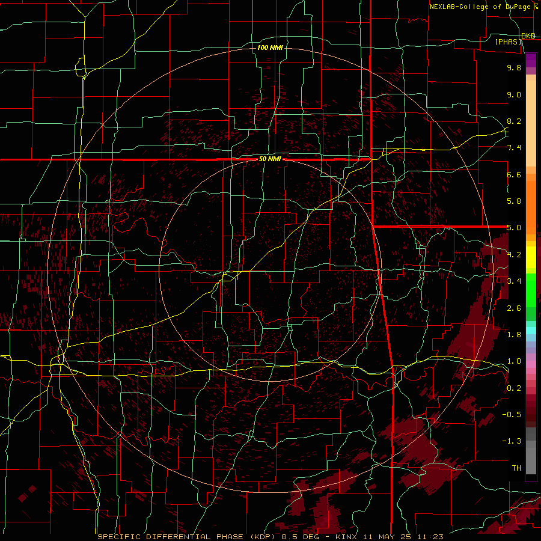Click the 1.0 legend scale value
The height and width of the screenshot is (541, 541).
(514, 361)
